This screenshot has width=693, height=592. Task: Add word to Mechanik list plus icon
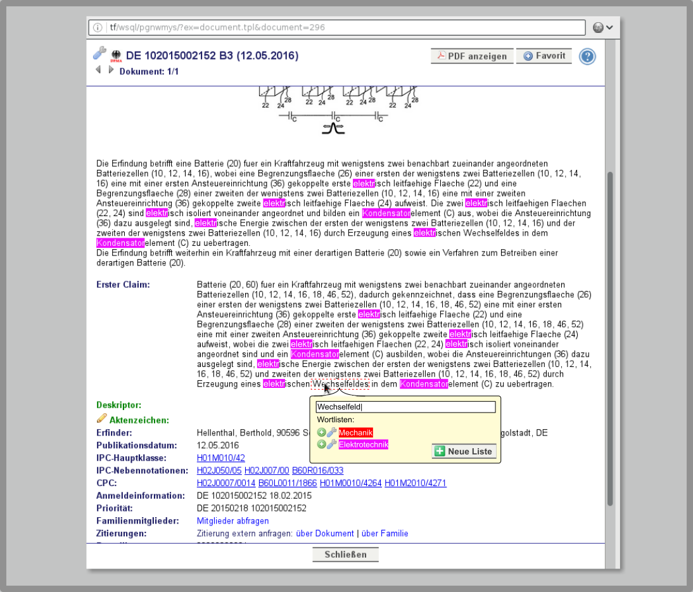[321, 432]
